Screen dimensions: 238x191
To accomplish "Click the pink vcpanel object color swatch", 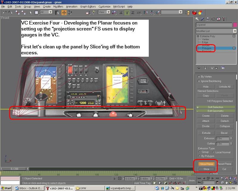I will tap(235, 25).
